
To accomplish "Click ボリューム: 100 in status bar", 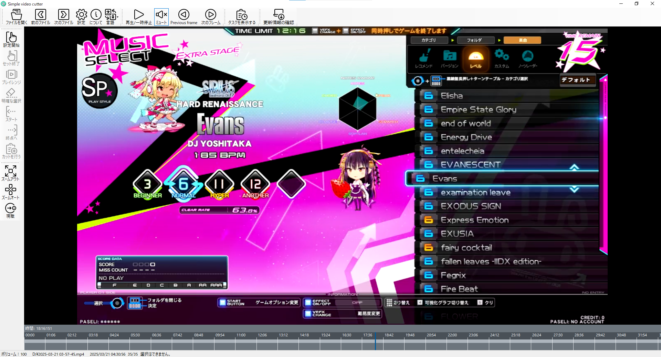I will click(x=14, y=354).
